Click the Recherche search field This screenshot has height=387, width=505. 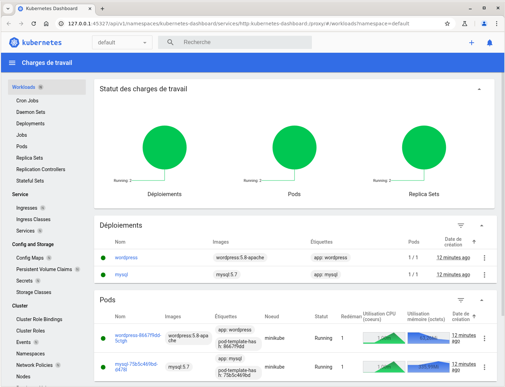pos(235,42)
